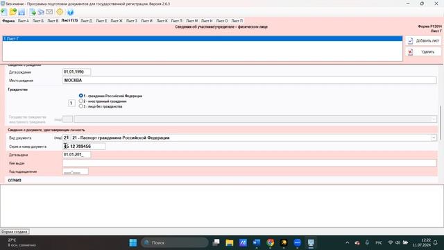The width and height of the screenshot is (444, 250).
Task: Switch to the Лист Е tab
Action: 102,21
